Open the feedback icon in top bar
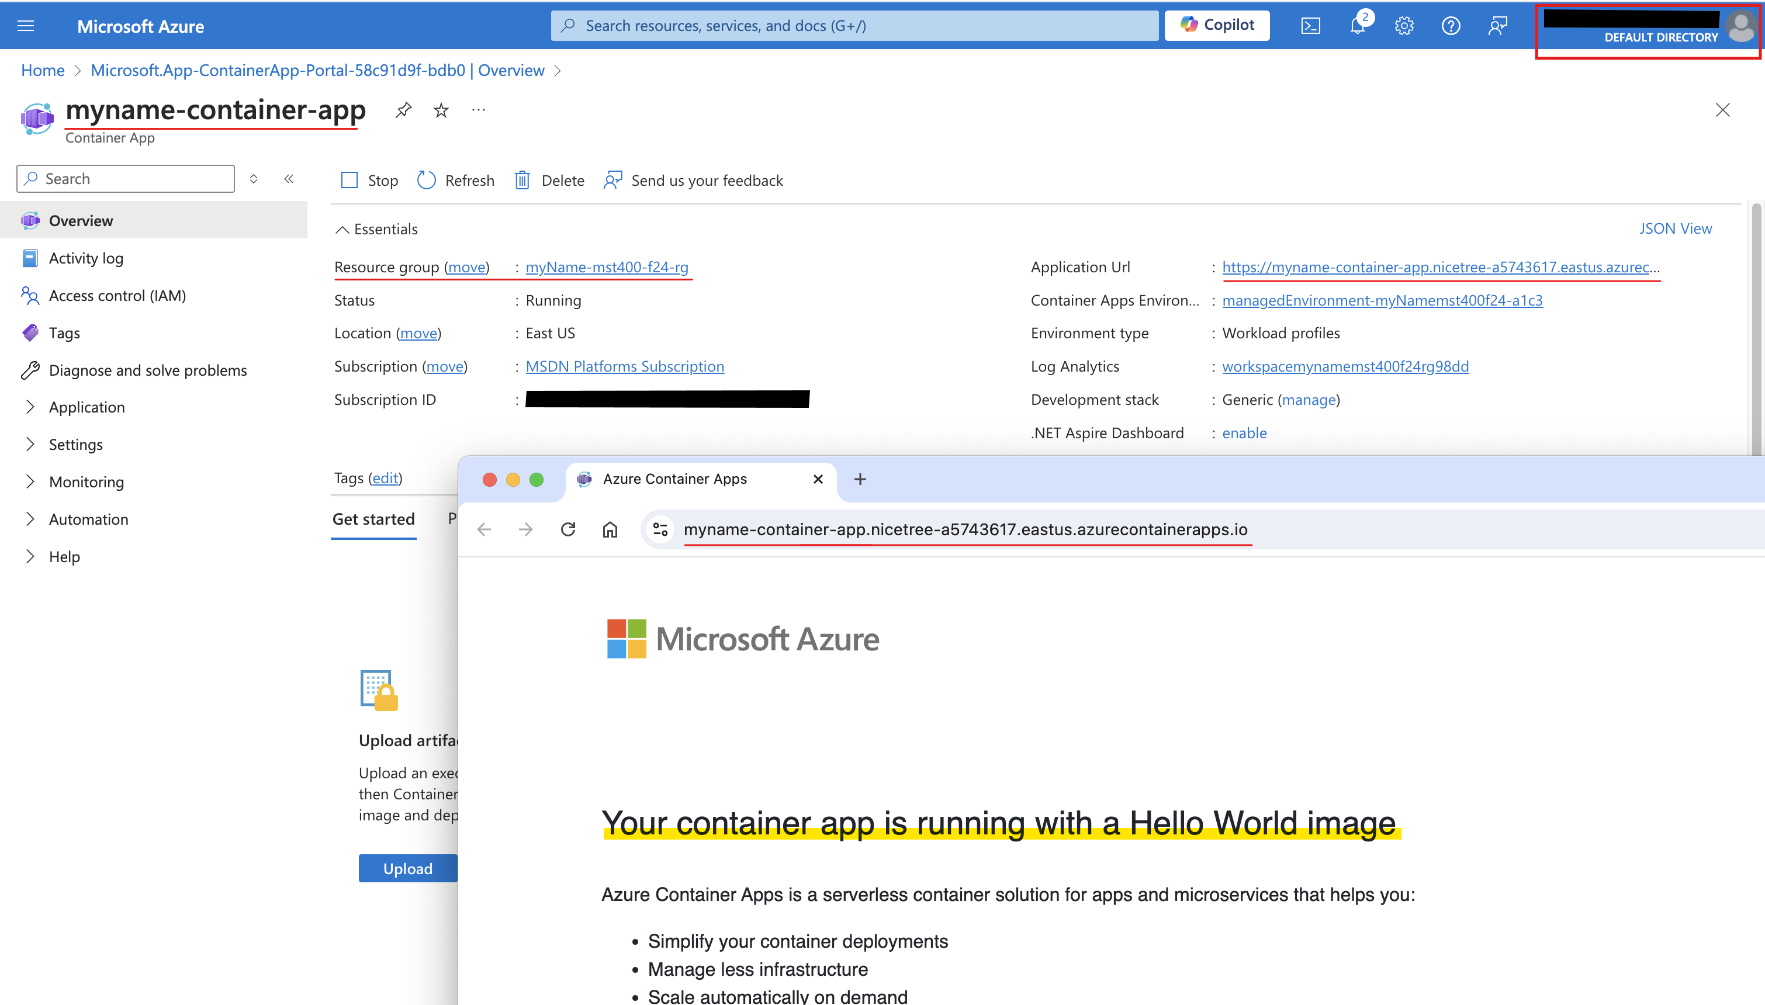1765x1005 pixels. [1497, 26]
